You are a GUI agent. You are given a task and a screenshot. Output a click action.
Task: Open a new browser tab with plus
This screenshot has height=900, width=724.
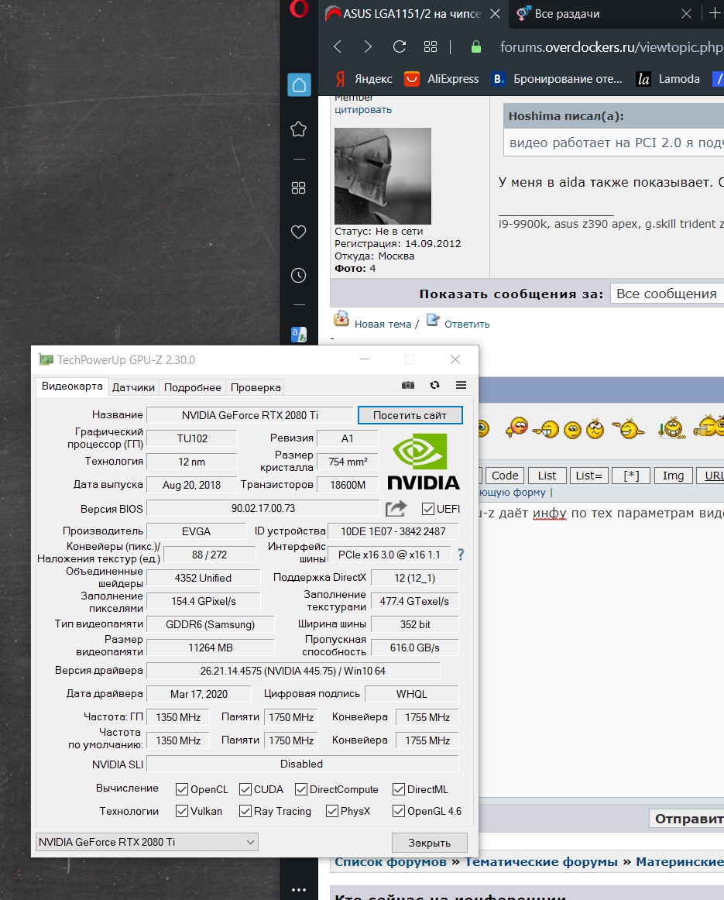tap(715, 13)
